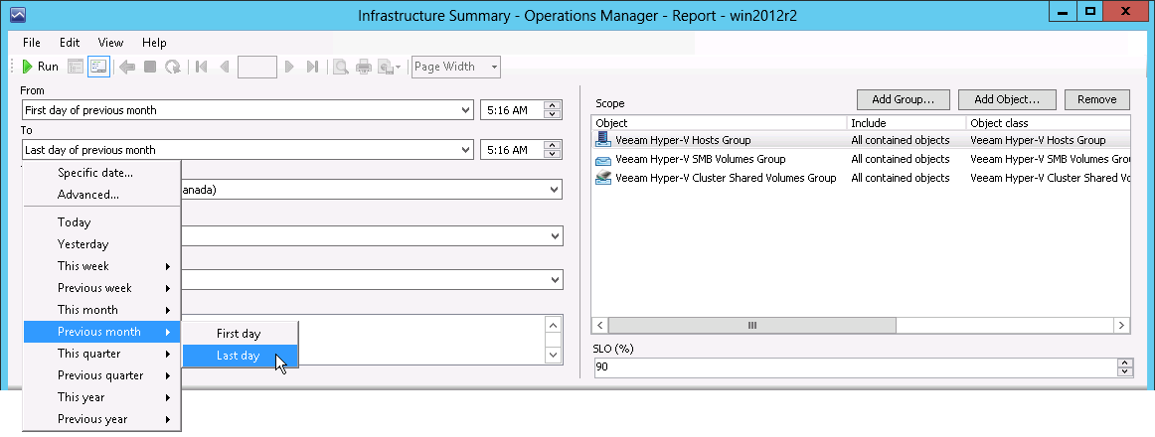The image size is (1155, 437).
Task: Click the From time field 5:16 AM
Action: click(x=511, y=110)
